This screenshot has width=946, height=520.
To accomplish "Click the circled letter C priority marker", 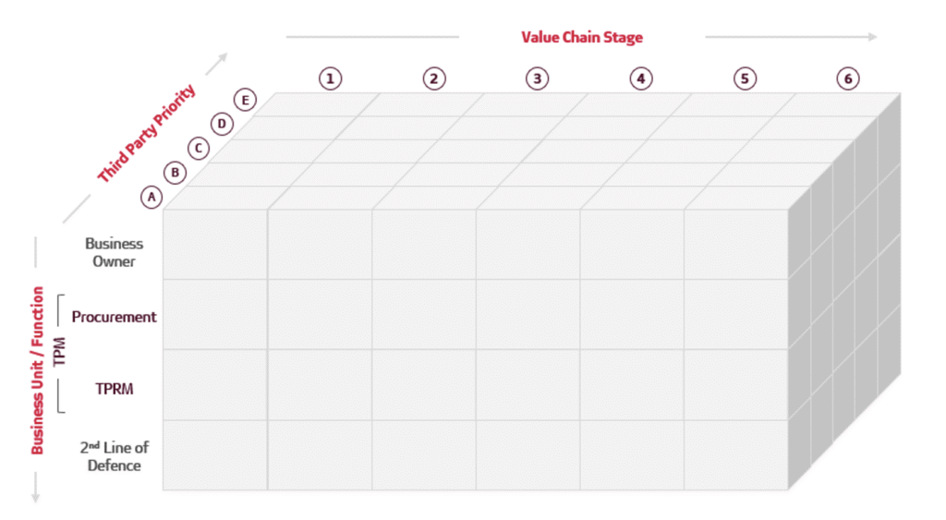I will (199, 148).
